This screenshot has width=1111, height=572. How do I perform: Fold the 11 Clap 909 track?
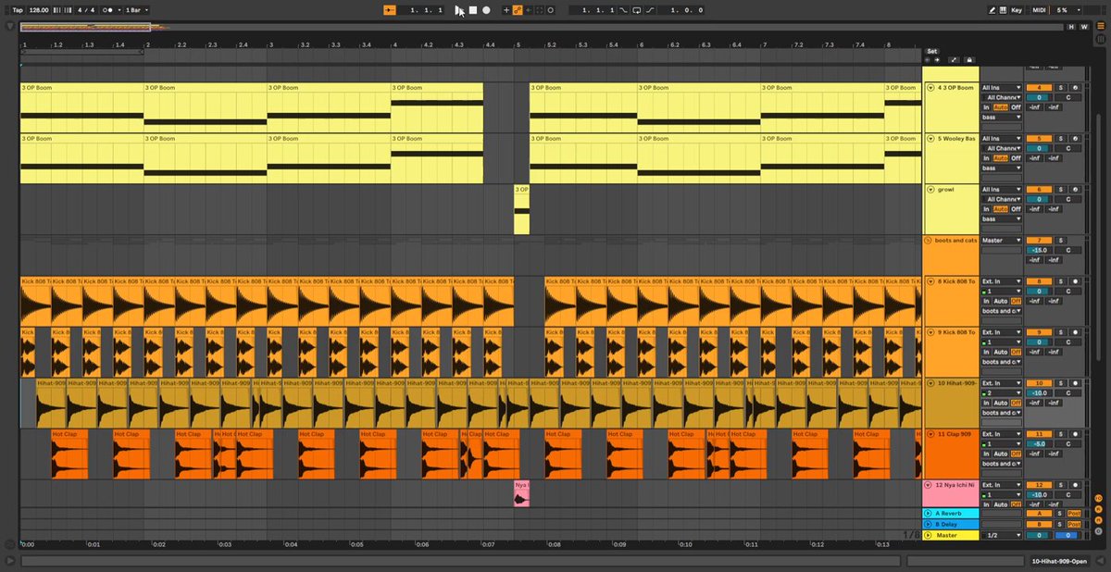(x=930, y=434)
